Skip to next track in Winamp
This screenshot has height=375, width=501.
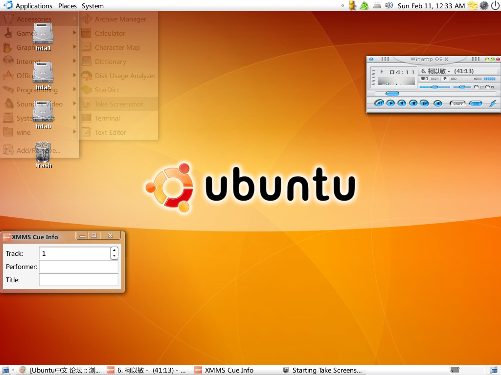[424, 104]
